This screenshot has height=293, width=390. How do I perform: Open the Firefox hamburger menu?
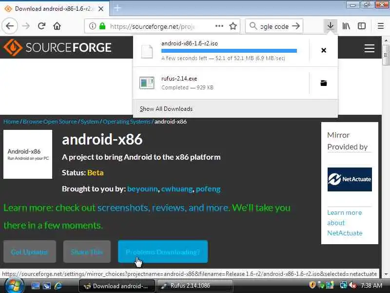click(x=381, y=26)
